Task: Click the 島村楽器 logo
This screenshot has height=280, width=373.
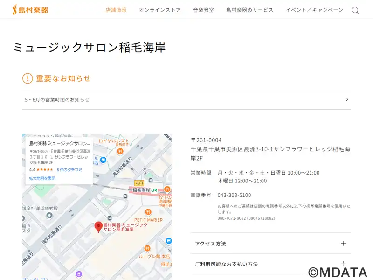Action: (x=30, y=10)
